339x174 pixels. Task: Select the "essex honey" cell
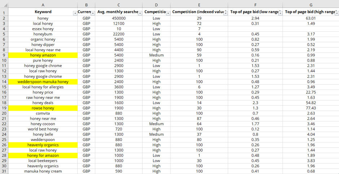(x=43, y=29)
